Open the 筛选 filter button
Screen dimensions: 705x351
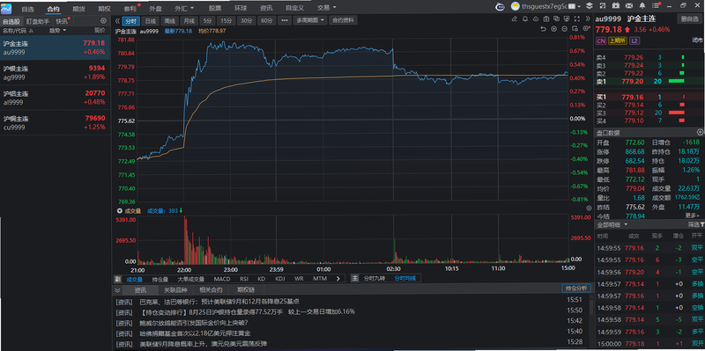[696, 224]
